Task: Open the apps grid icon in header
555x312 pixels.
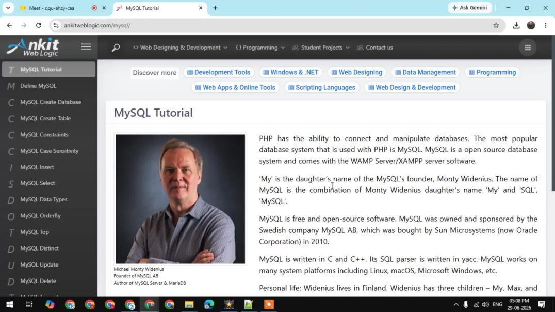Action: (x=527, y=48)
